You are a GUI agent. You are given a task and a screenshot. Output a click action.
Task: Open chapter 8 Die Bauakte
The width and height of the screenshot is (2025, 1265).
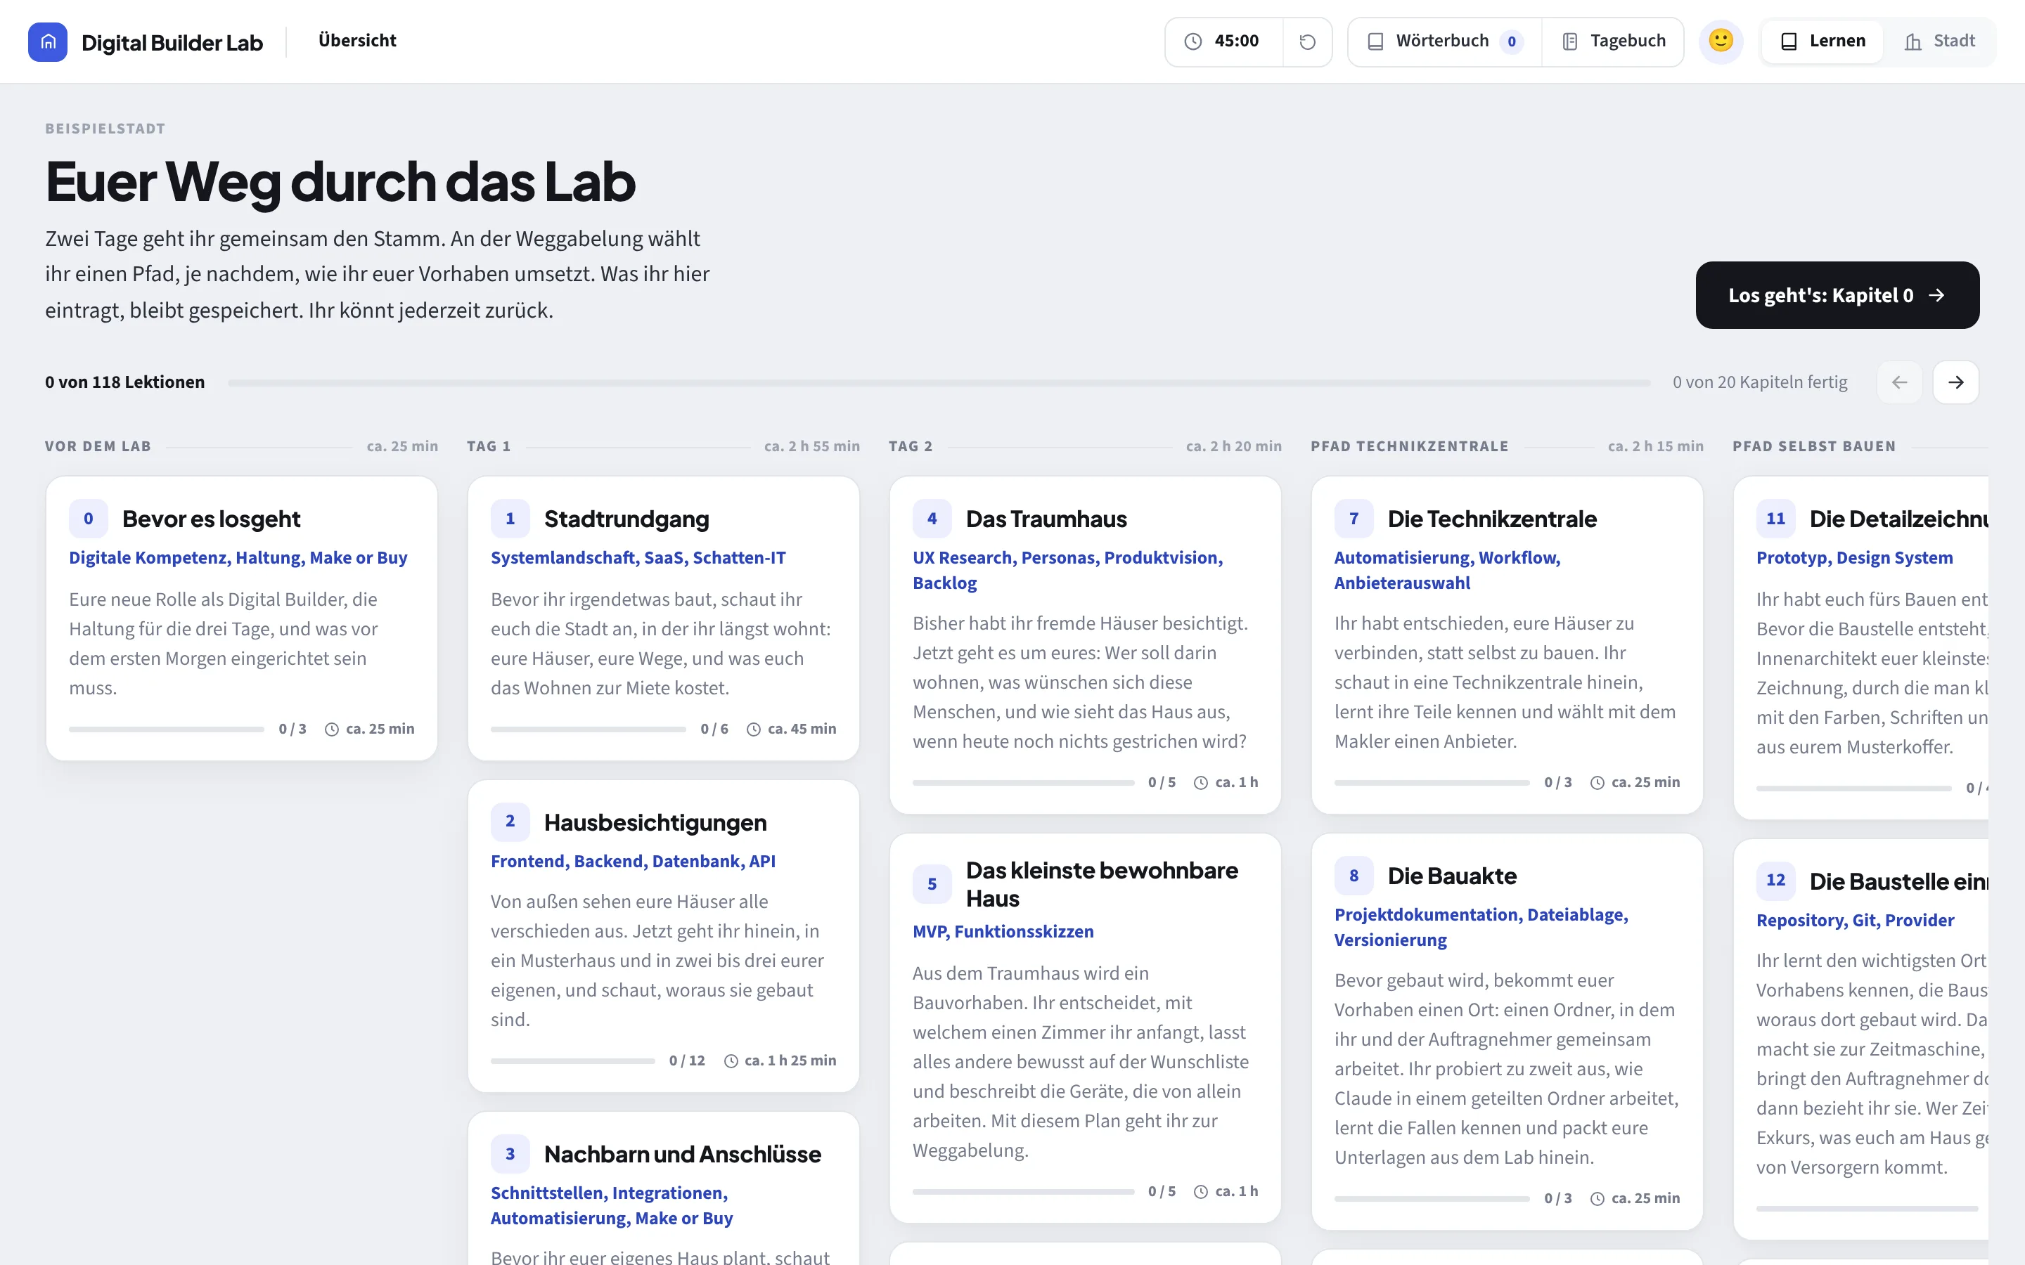tap(1507, 1032)
